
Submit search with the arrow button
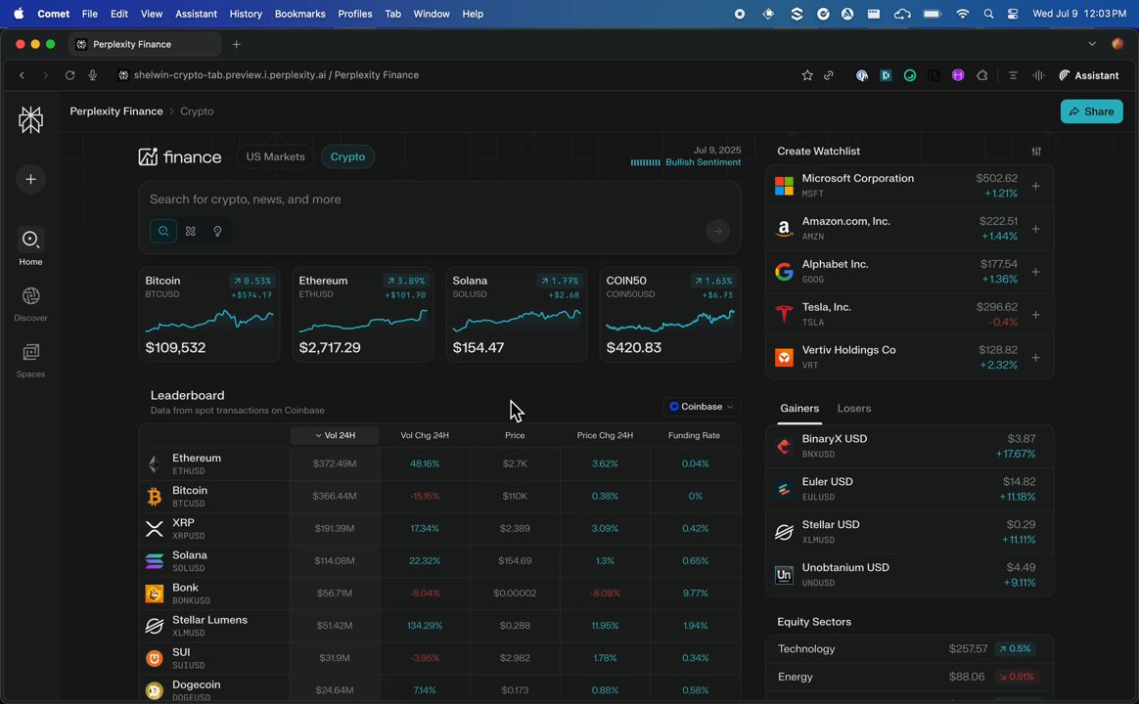717,231
